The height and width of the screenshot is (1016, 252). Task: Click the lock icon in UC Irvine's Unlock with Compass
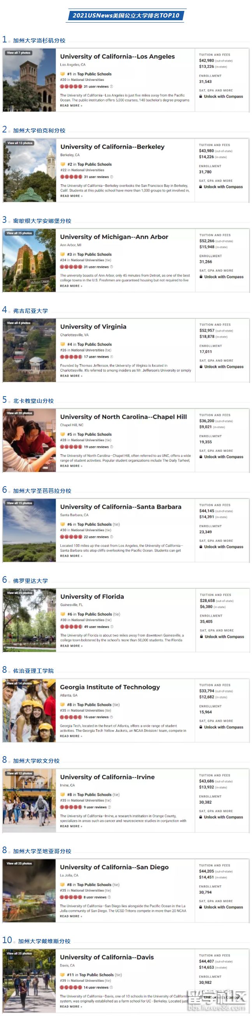(x=201, y=817)
